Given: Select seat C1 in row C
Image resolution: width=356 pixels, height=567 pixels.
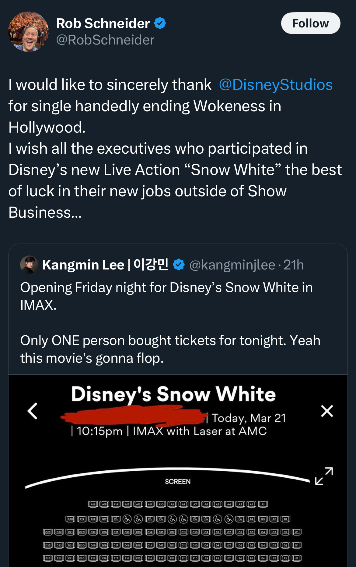Looking at the screenshot, I should click(x=297, y=532).
